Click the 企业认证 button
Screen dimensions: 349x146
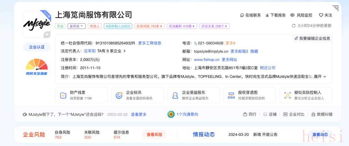[37, 47]
